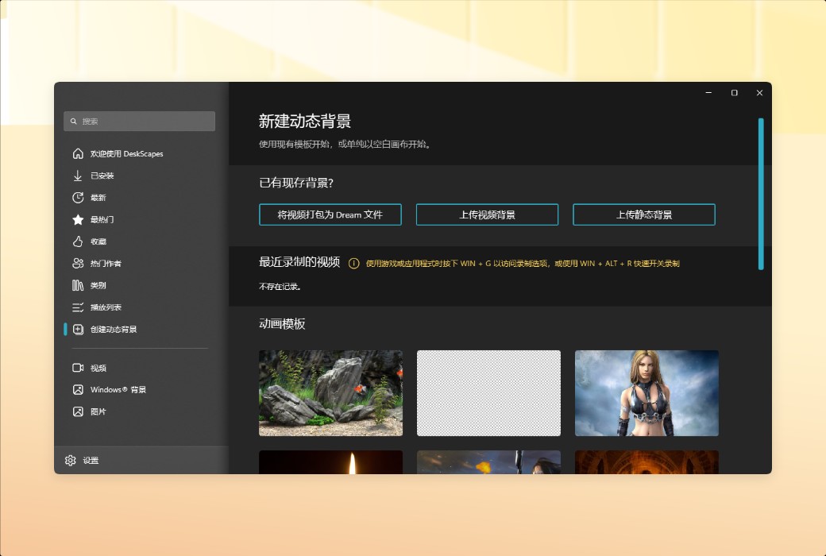This screenshot has width=826, height=556.
Task: Open the aquarium rocks animation template thumbnail
Action: click(330, 392)
